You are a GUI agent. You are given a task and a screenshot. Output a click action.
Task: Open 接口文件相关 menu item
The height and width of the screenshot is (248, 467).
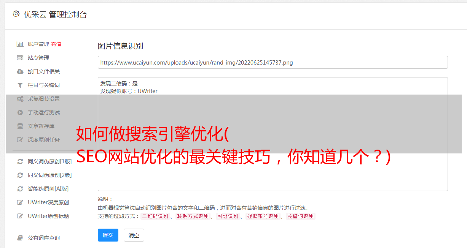[x=44, y=71]
